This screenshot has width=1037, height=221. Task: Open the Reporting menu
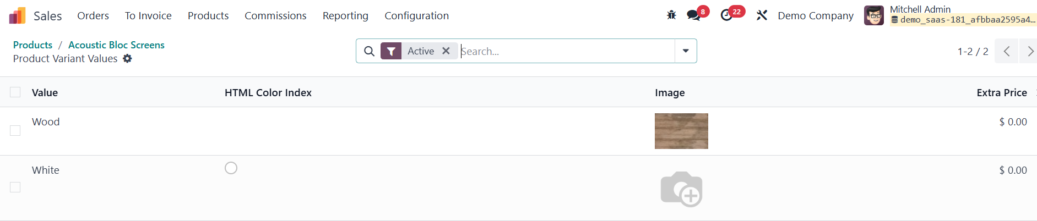345,15
